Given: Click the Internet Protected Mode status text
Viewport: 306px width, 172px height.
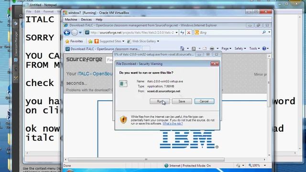Looking at the screenshot, I should point(190,166).
